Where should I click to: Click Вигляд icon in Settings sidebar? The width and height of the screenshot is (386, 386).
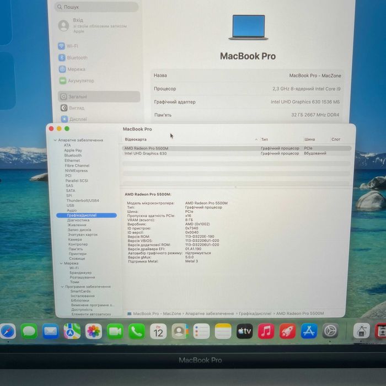click(64, 108)
